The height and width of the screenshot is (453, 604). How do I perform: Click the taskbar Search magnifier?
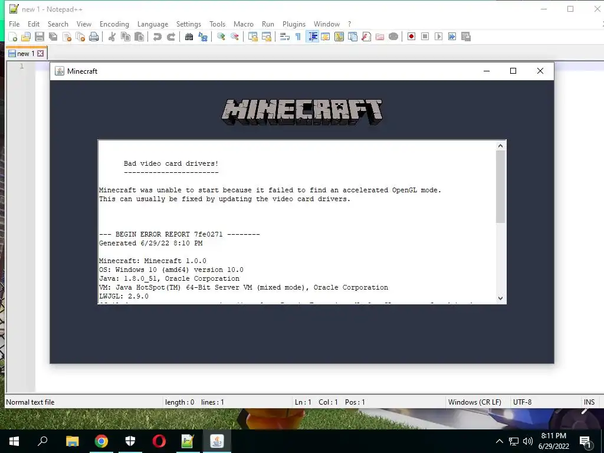click(x=42, y=441)
